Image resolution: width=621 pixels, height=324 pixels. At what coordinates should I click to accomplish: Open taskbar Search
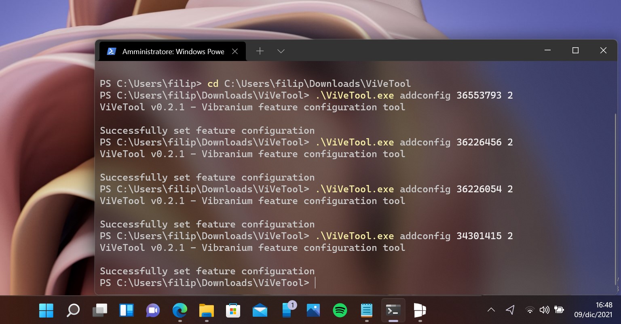[73, 310]
